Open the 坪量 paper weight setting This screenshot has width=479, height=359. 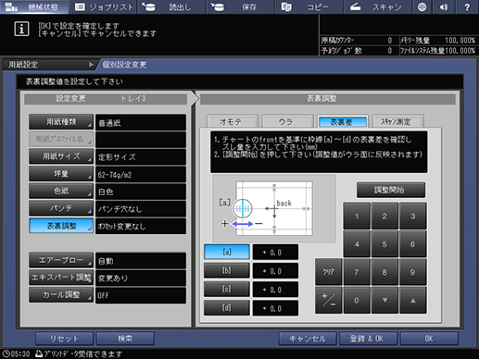click(61, 174)
